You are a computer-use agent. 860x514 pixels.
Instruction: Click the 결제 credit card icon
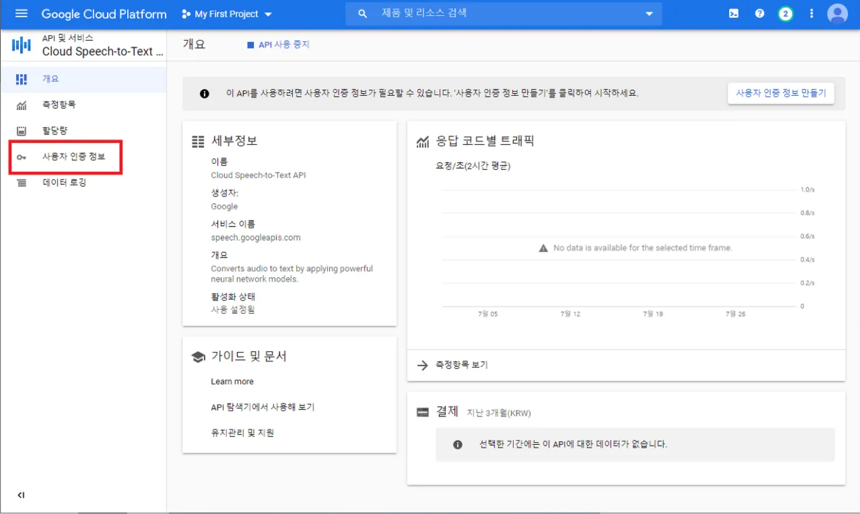point(423,413)
